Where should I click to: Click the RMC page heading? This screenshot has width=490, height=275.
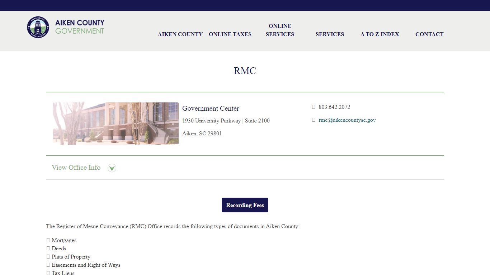point(245,71)
